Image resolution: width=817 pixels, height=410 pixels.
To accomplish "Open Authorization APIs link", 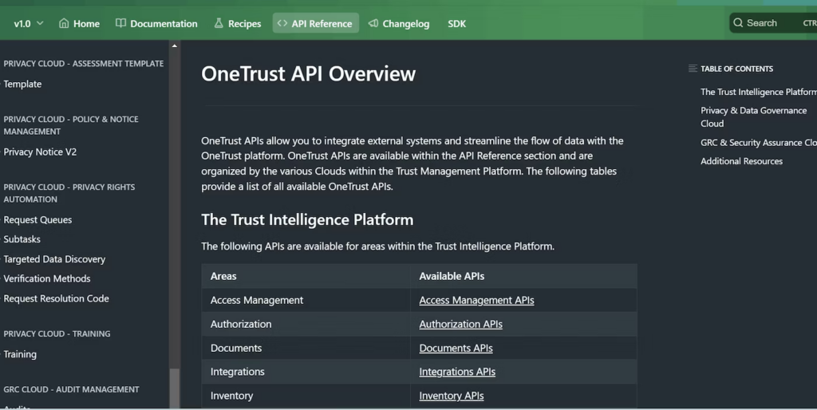I will 460,325.
